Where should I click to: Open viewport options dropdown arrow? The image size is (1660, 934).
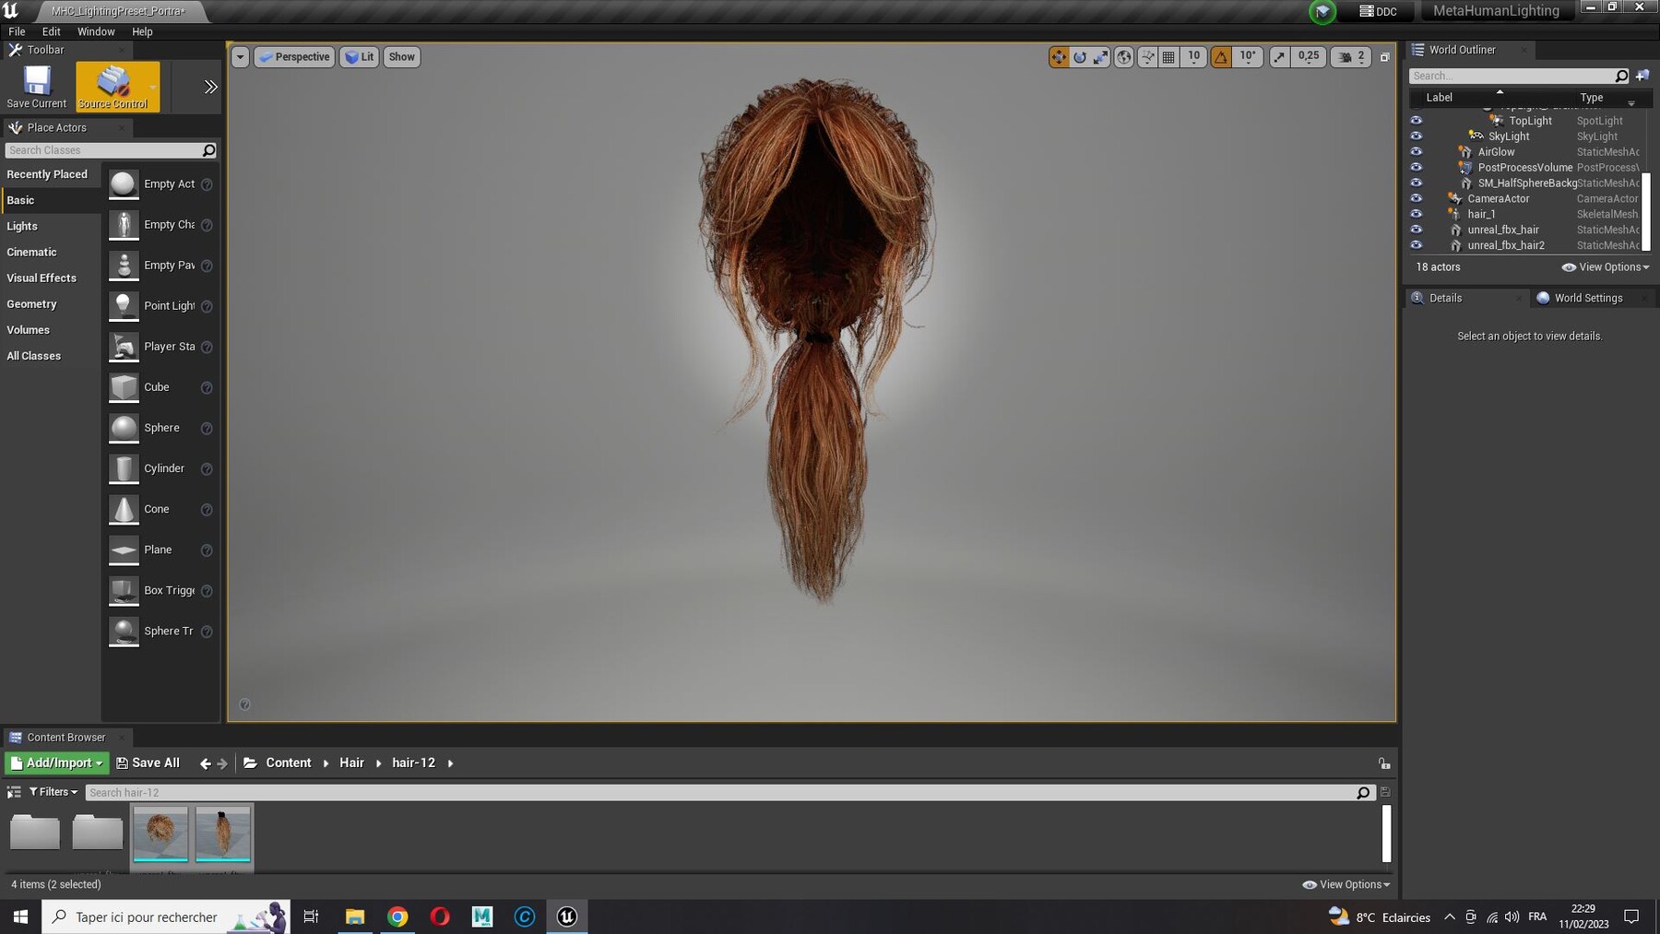pos(240,57)
